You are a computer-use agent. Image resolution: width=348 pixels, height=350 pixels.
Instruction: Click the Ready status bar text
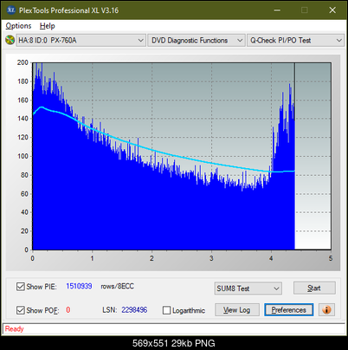pyautogui.click(x=14, y=328)
